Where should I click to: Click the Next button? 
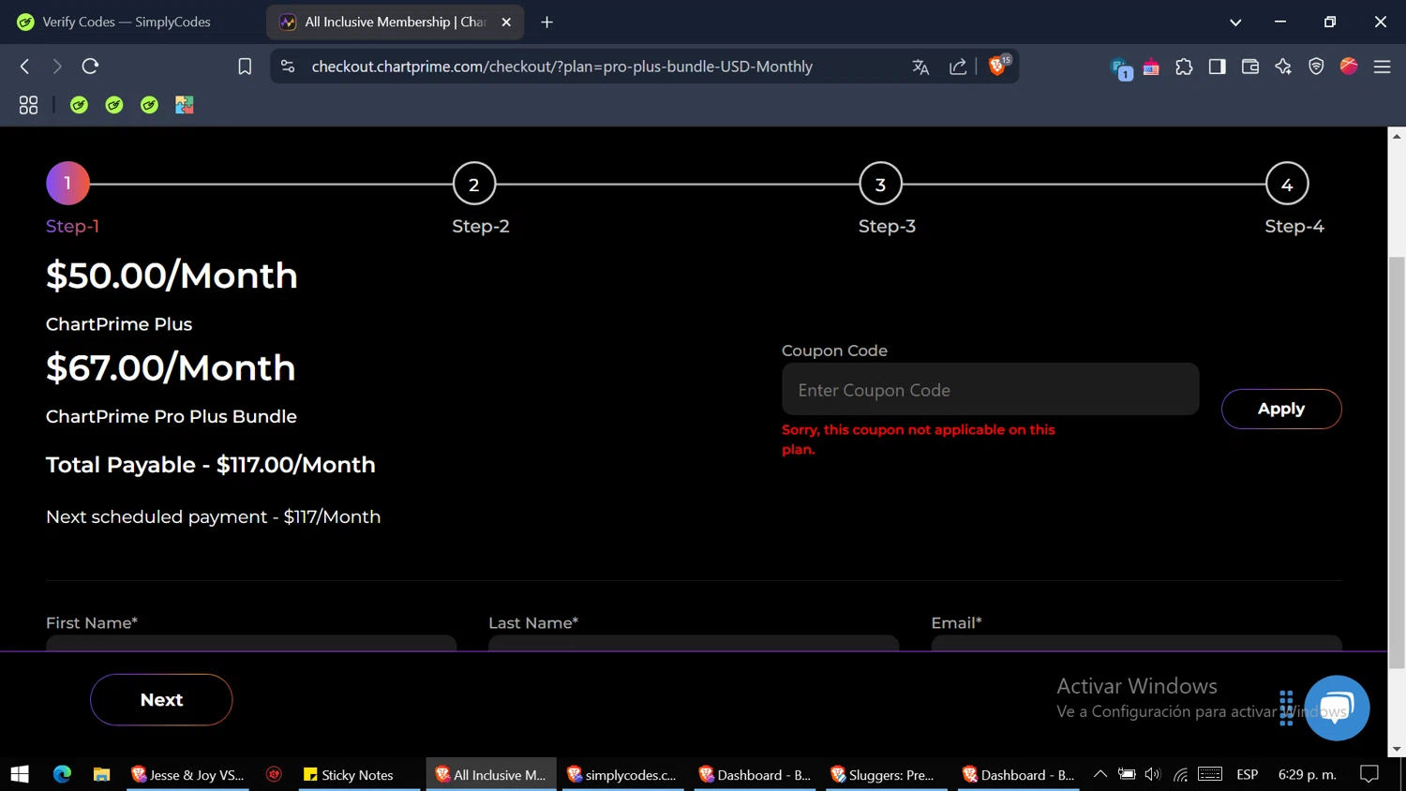(161, 699)
